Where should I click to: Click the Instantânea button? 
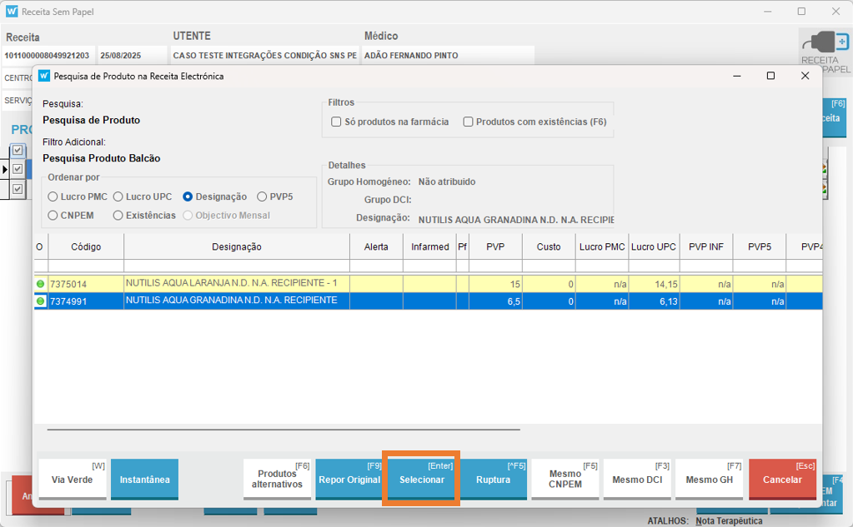point(145,480)
